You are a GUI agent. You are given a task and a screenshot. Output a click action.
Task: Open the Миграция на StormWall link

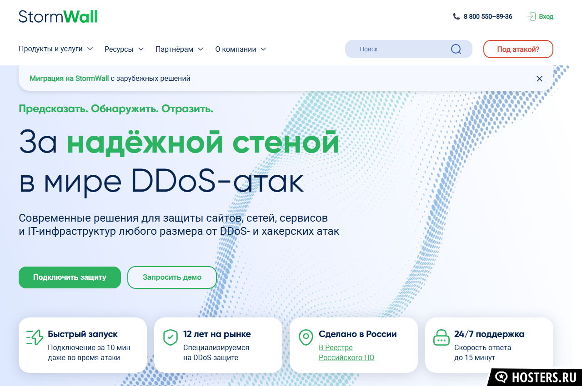tap(69, 78)
